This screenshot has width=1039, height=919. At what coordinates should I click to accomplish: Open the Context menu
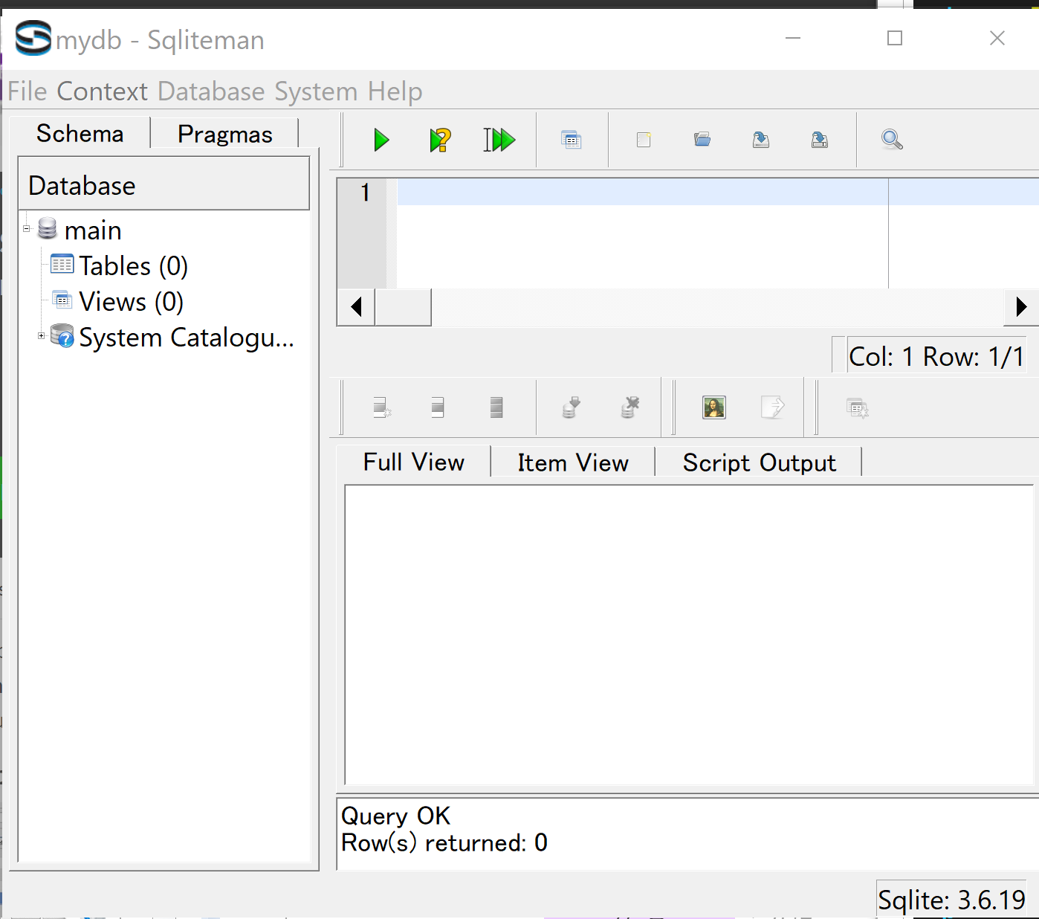[x=103, y=91]
